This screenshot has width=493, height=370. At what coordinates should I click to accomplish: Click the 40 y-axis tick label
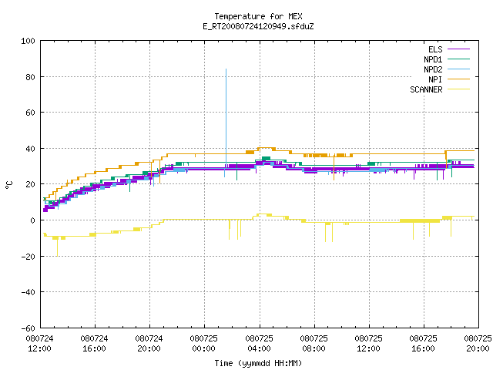coord(30,149)
